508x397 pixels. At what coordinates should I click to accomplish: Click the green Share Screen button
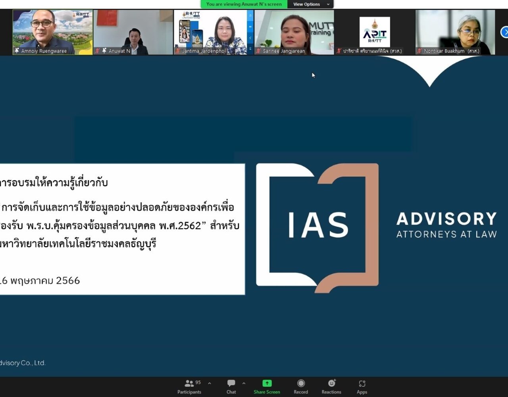[x=267, y=387]
